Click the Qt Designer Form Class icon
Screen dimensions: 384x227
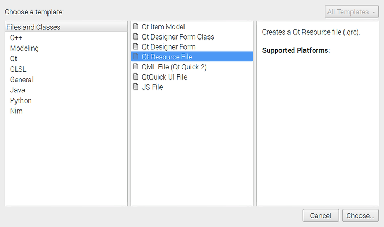click(135, 36)
